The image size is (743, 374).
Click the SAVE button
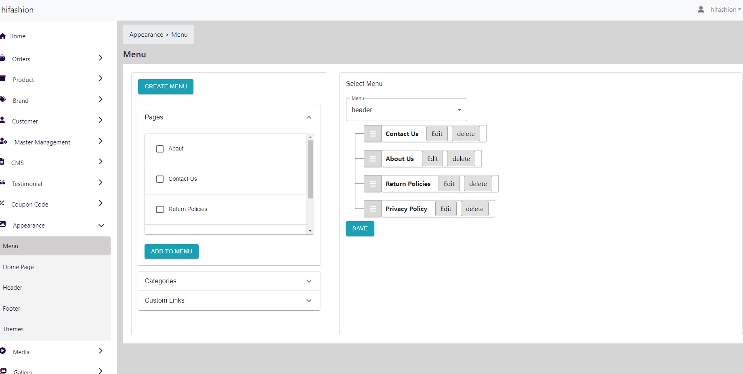360,228
